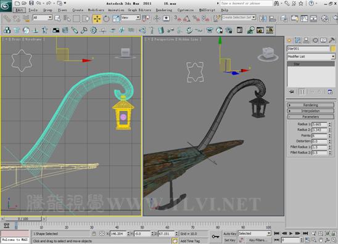Click the New Scene icon
Viewport: 338px width, 244px height.
(x=17, y=3)
